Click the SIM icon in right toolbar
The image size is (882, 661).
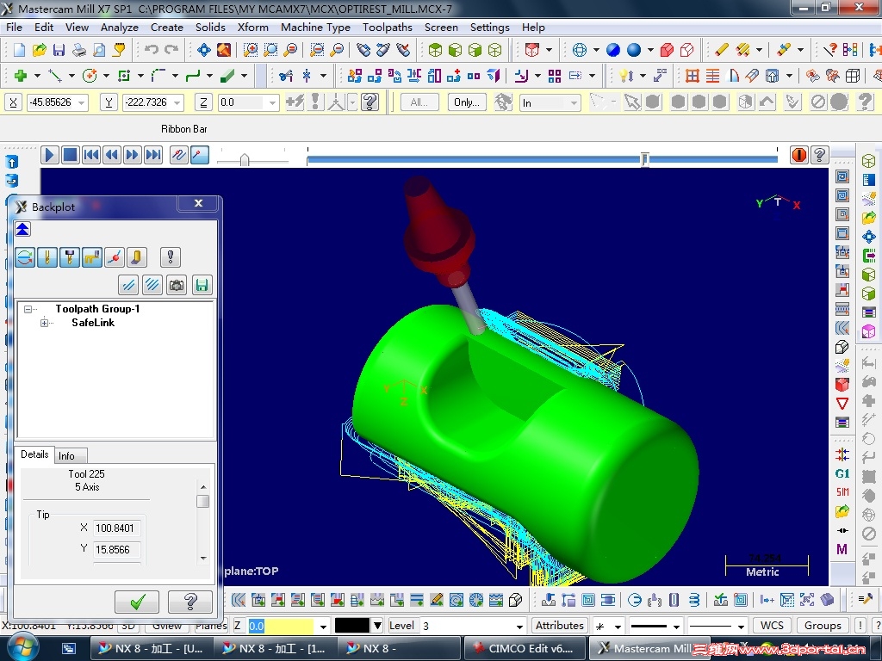click(842, 492)
